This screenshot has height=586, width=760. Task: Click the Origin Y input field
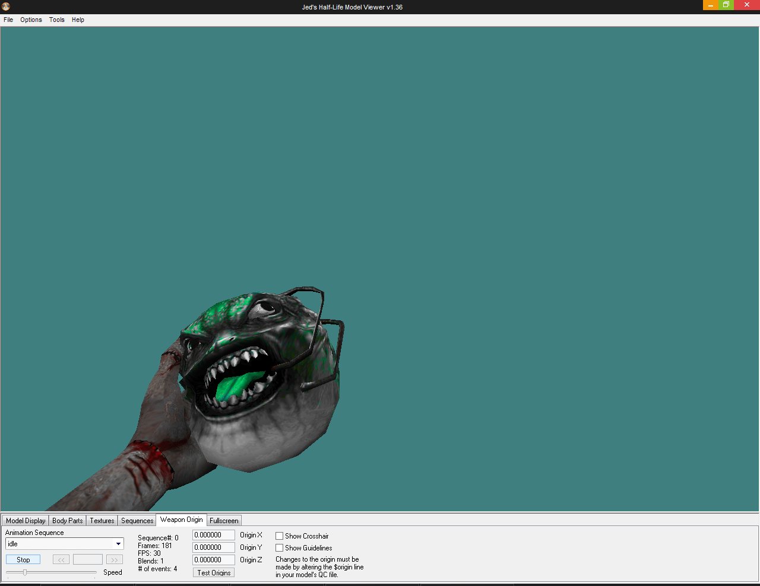coord(214,547)
